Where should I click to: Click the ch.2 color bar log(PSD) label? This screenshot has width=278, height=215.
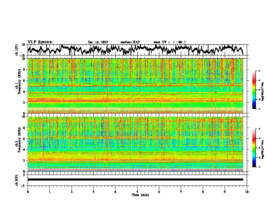point(263,149)
